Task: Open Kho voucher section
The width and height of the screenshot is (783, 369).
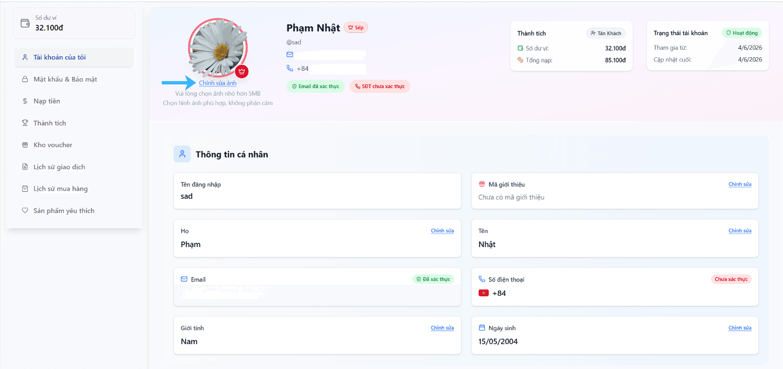Action: click(74, 145)
